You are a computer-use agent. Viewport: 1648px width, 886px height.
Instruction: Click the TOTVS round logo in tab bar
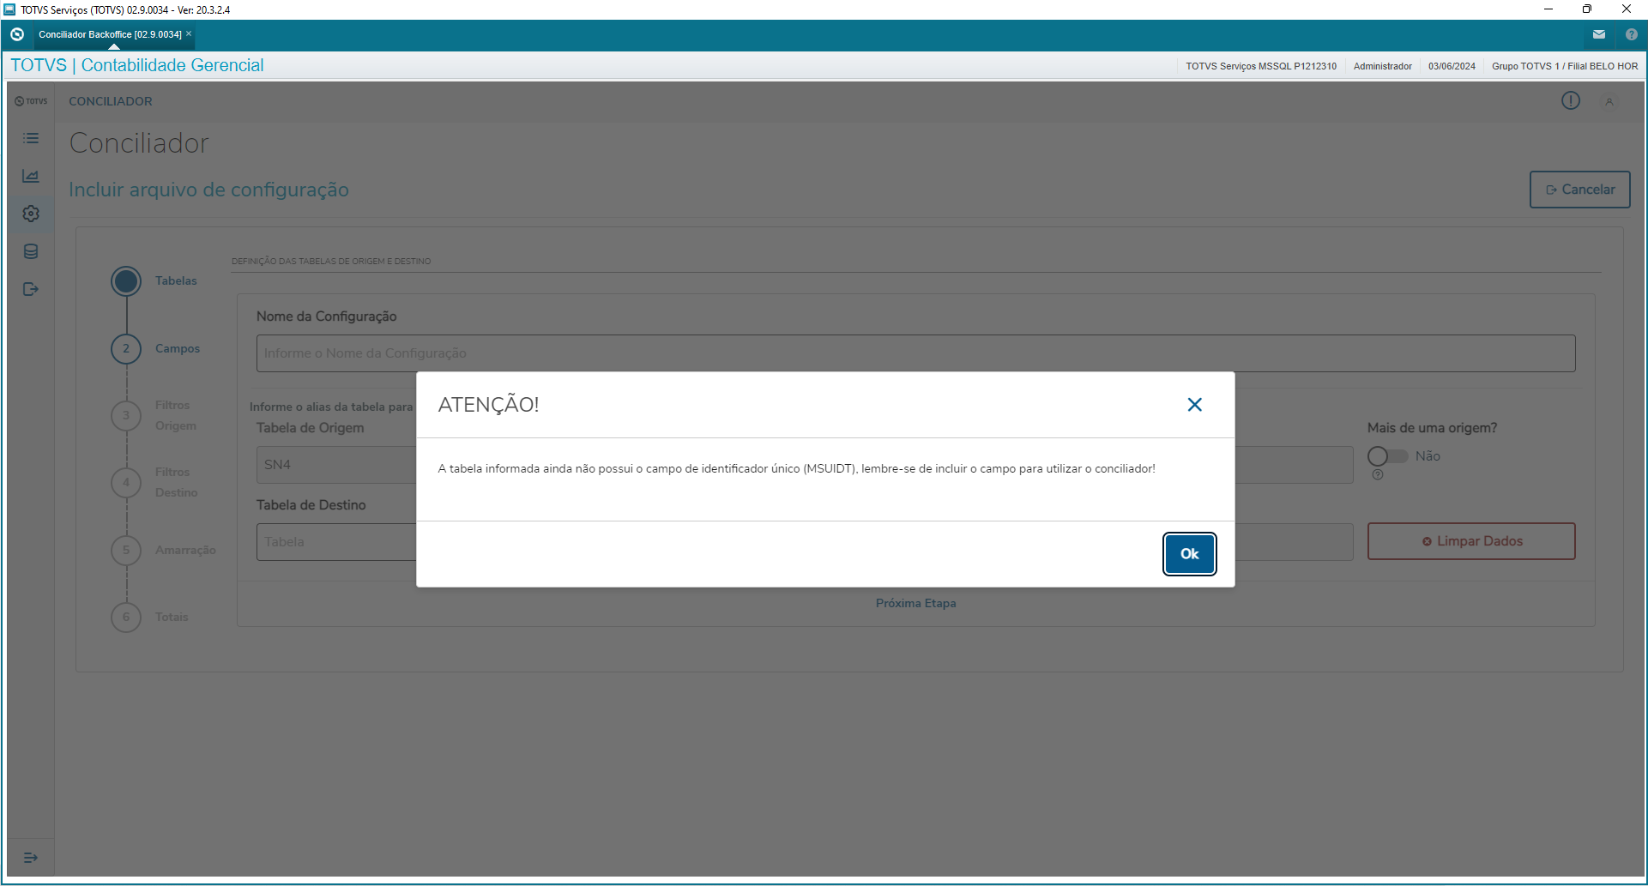[17, 34]
